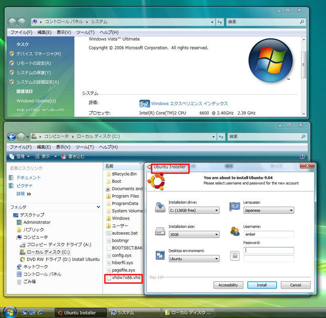The image size is (326, 318).
Task: Open 編集(E) menu in System window
Action: pos(45,33)
